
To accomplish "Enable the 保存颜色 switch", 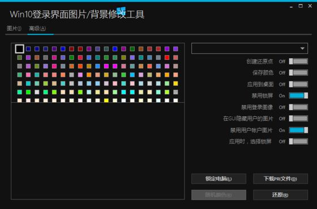I will (x=298, y=73).
